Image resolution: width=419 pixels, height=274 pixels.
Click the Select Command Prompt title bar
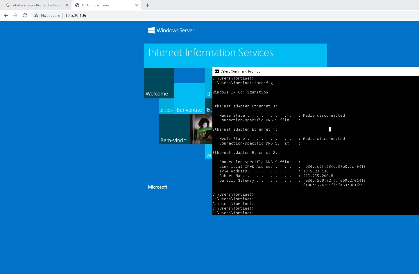point(316,71)
